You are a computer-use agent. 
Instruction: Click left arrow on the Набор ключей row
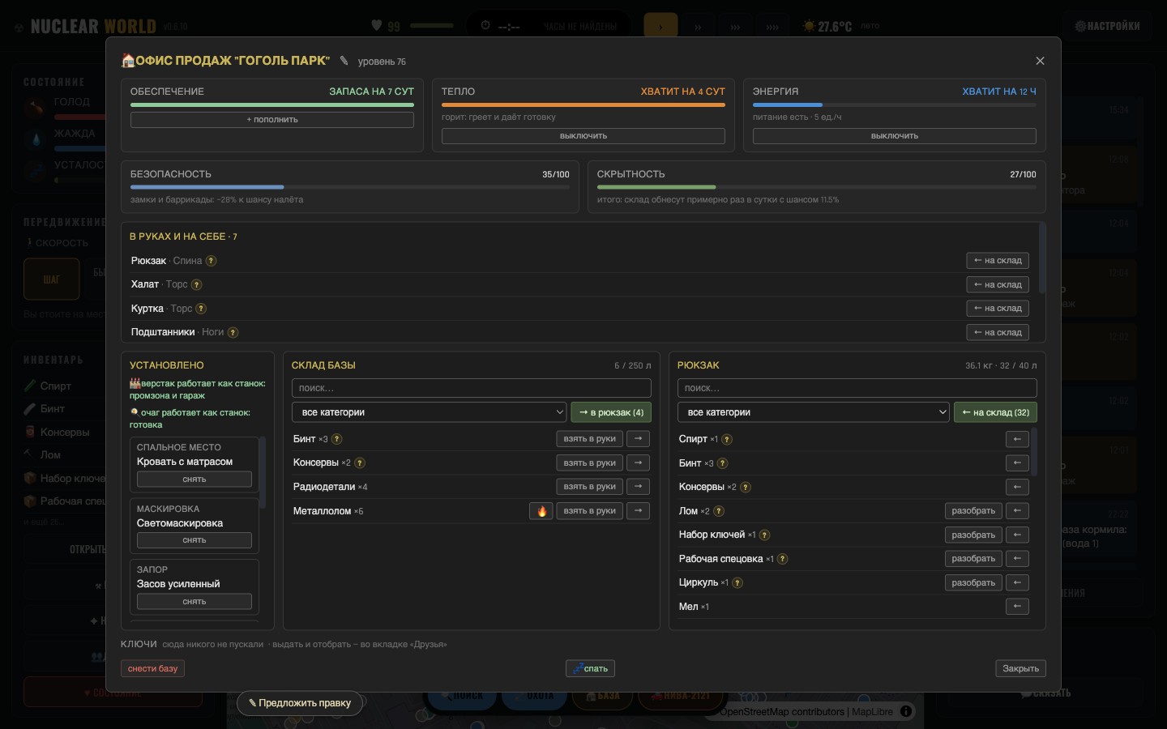[x=1017, y=535]
